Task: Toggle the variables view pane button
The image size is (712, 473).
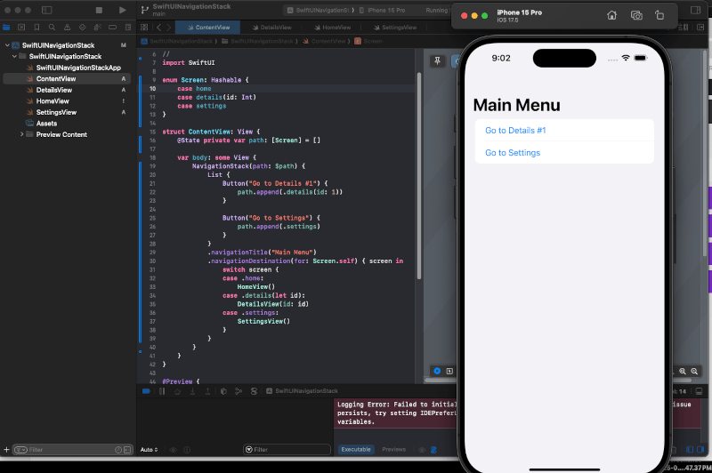Action: (x=690, y=449)
